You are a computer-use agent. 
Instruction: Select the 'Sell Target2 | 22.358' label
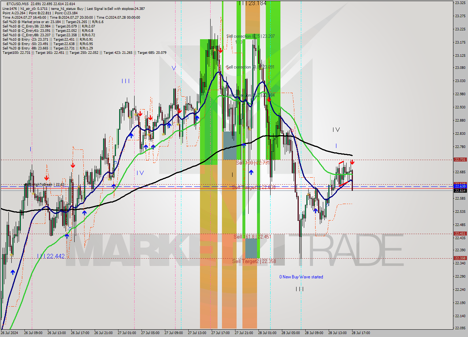pyautogui.click(x=254, y=261)
